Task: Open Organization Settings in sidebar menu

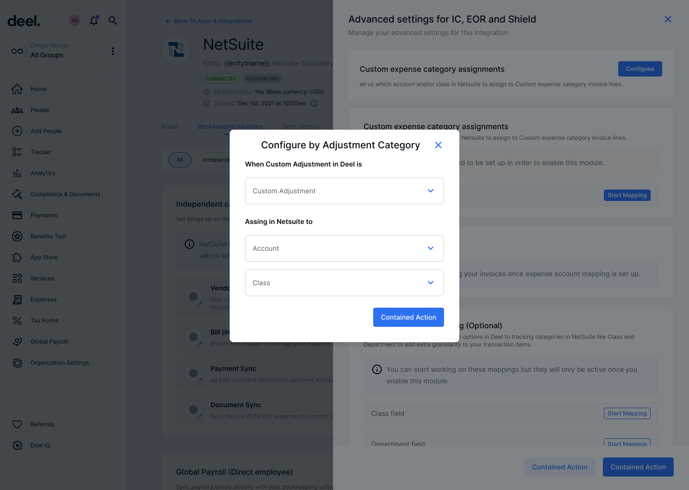Action: click(60, 363)
